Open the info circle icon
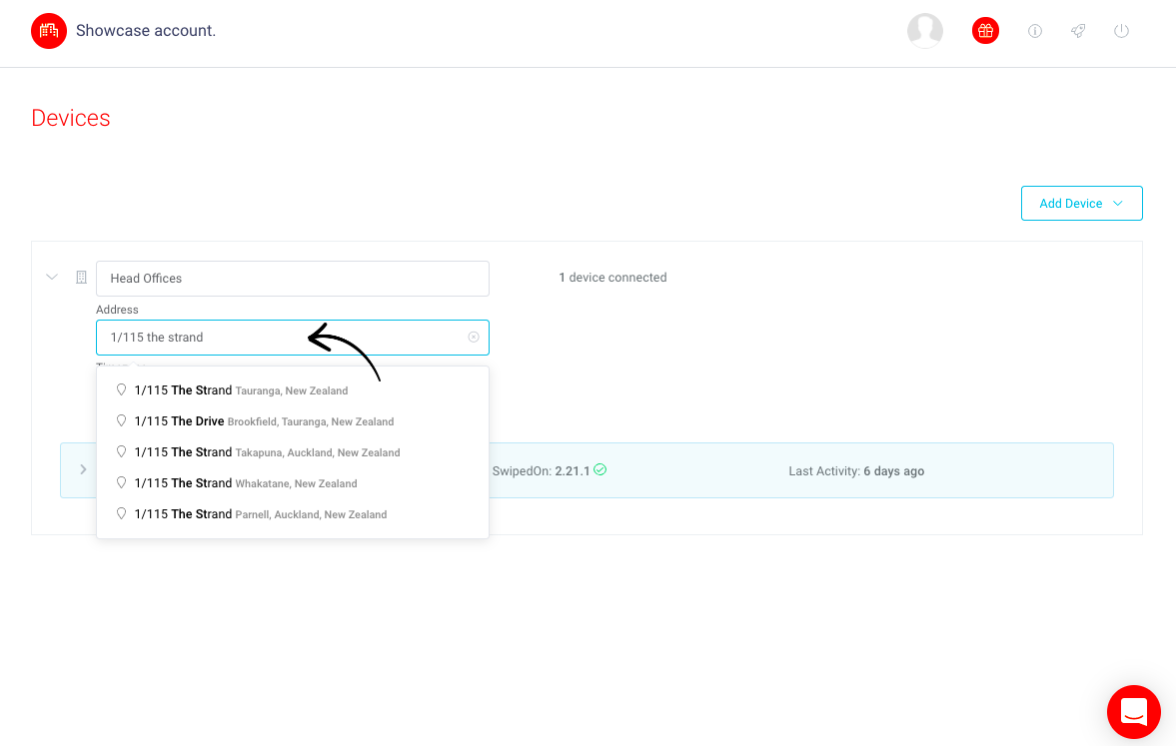 point(1035,31)
